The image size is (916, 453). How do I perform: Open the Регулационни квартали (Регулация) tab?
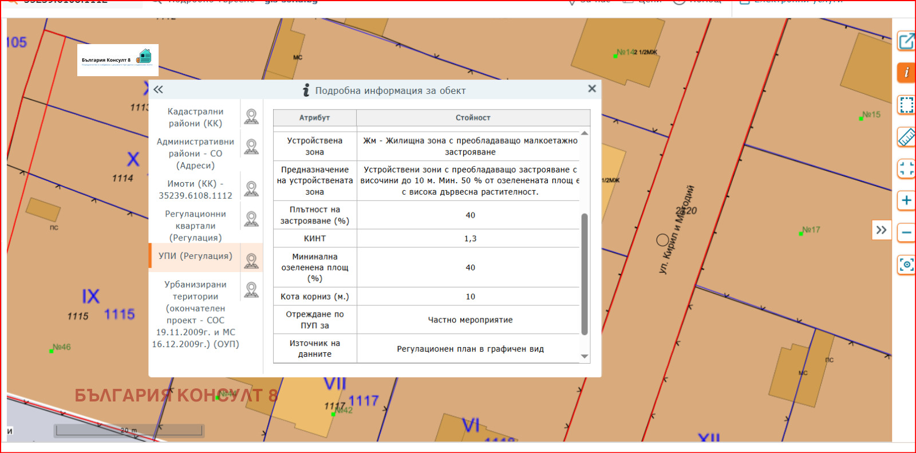pyautogui.click(x=195, y=226)
